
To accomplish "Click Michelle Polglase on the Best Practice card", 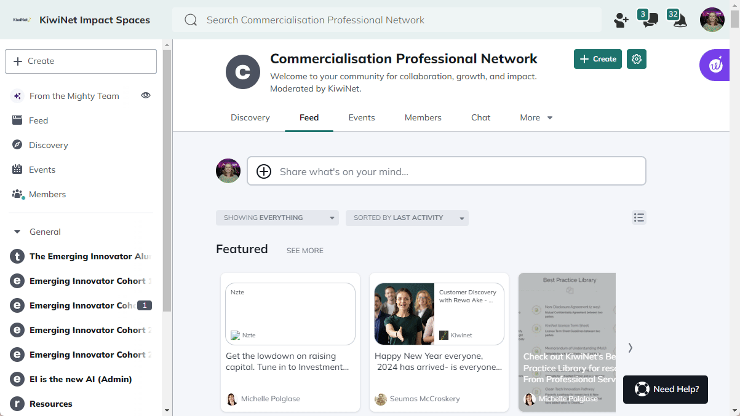I will pos(568,399).
